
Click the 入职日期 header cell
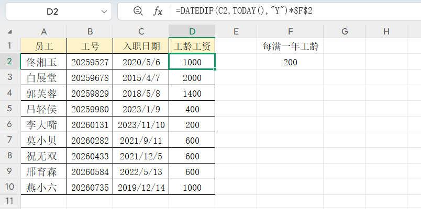141,46
